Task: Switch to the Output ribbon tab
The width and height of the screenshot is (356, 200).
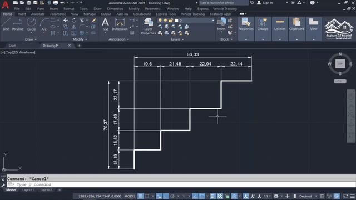Action: 106,14
